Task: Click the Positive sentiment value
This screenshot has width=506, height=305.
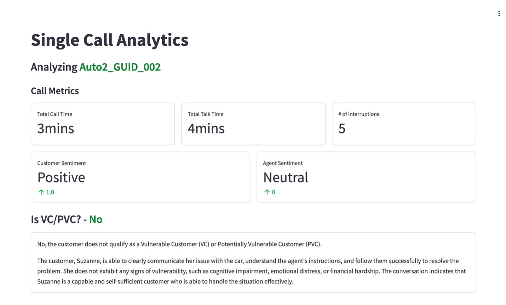Action: 61,177
